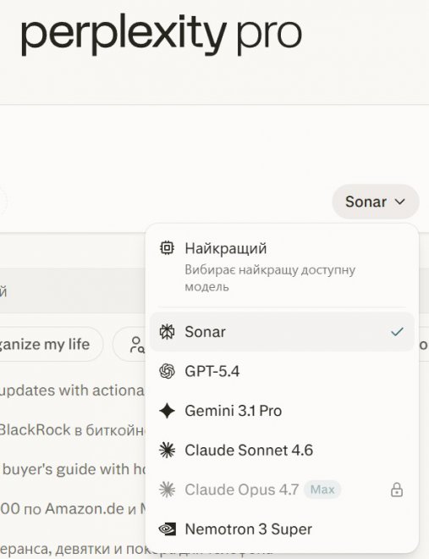Viewport: 429px width, 559px height.
Task: Open the Sonar model selector dropdown
Action: tap(375, 202)
